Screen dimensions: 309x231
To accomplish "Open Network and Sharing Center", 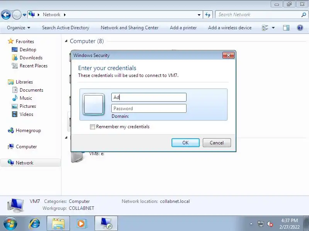I will tap(130, 28).
